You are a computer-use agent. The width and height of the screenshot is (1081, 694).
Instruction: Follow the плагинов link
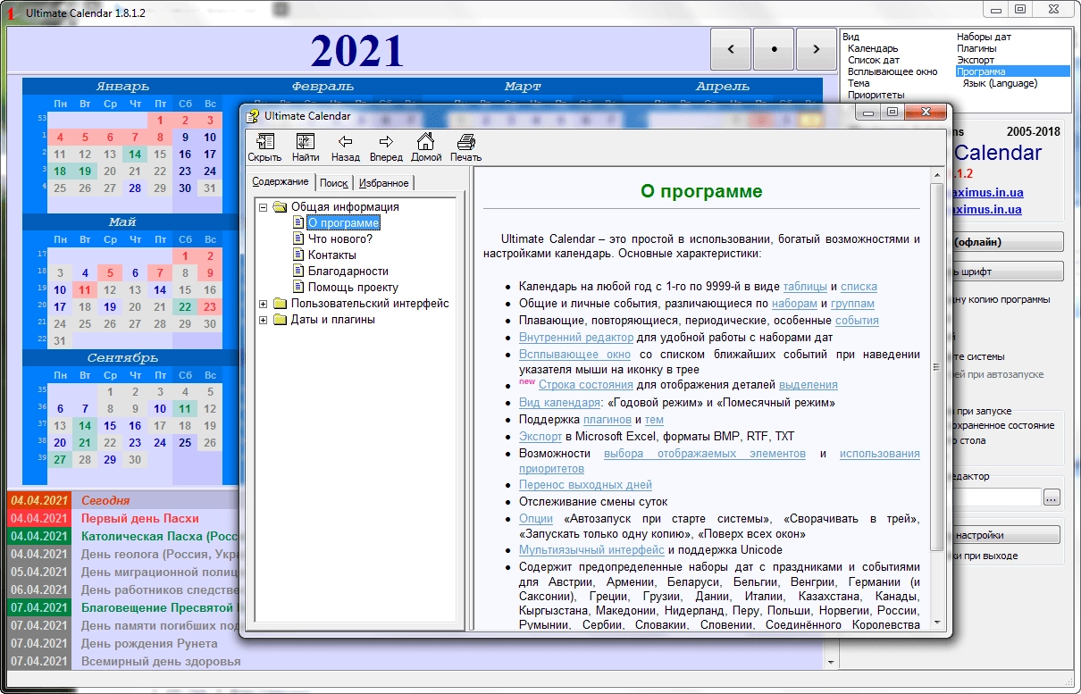coord(608,420)
